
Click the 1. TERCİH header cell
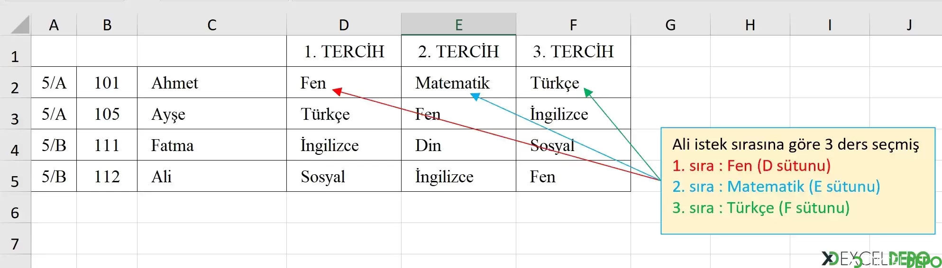pos(344,51)
